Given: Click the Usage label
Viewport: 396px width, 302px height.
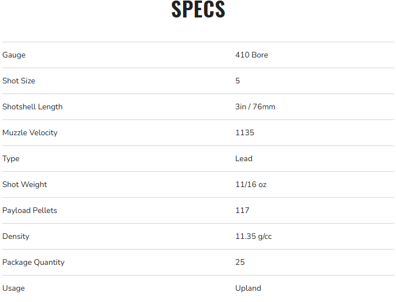Looking at the screenshot, I should pos(14,288).
